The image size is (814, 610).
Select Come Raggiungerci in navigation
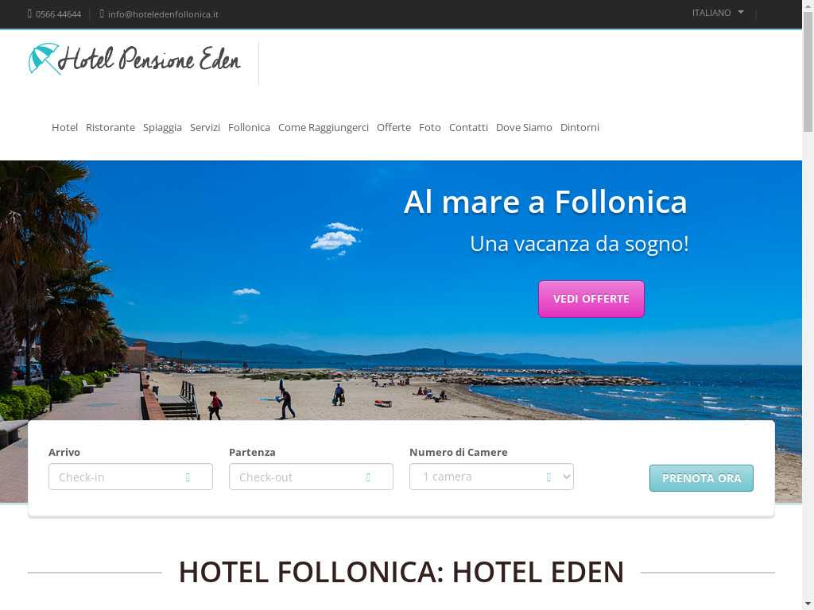click(x=324, y=128)
